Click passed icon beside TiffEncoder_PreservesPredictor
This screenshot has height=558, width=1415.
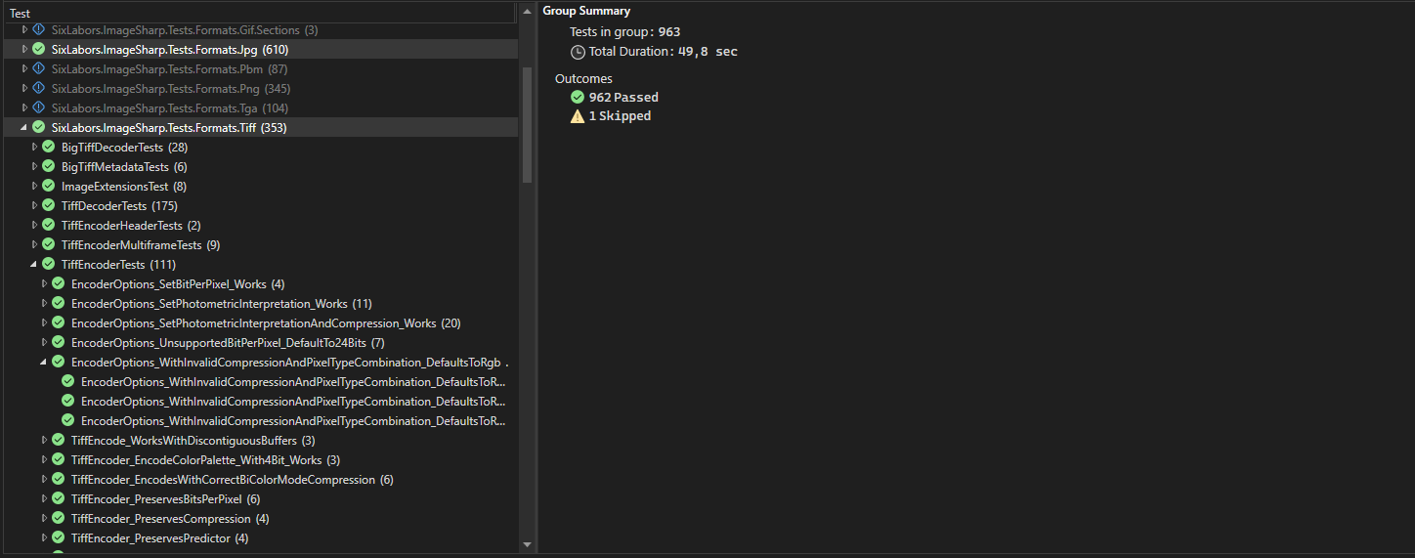click(x=59, y=537)
